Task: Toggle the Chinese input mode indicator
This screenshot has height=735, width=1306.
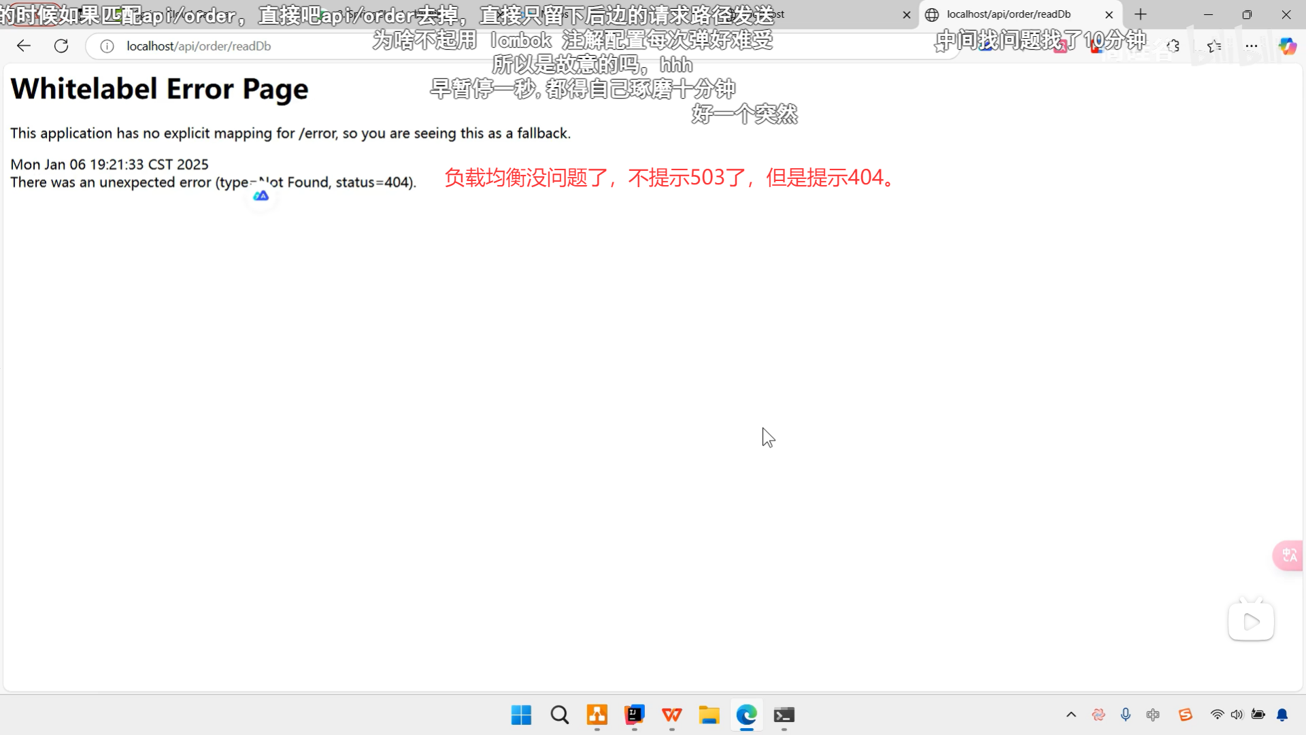Action: click(1153, 715)
